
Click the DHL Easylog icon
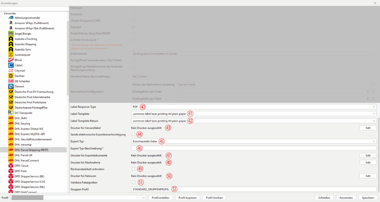click(11, 124)
